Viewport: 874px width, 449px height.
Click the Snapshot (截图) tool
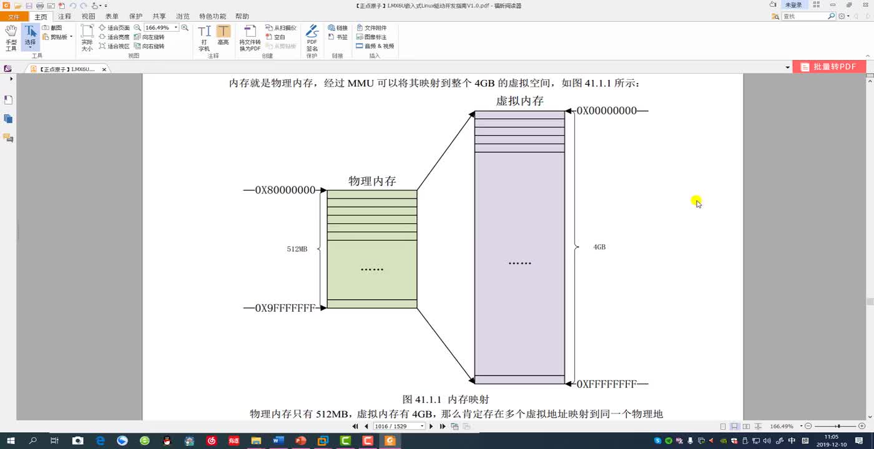52,28
